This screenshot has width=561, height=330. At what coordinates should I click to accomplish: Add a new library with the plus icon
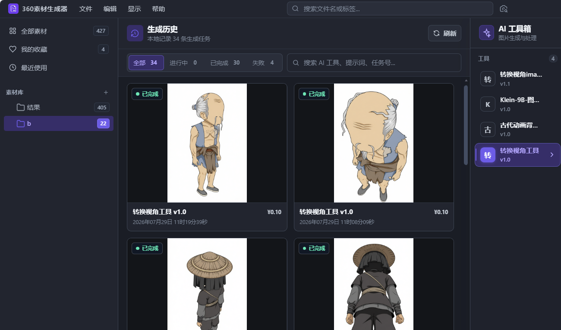coord(106,92)
